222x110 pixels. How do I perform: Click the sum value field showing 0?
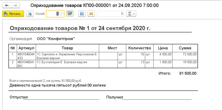[110, 14]
